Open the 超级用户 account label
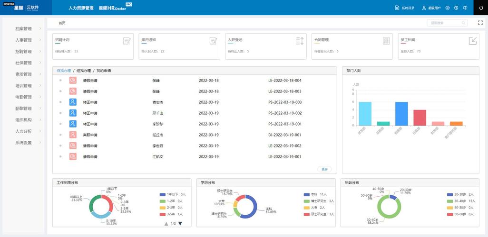The width and height of the screenshot is (488, 237). click(x=434, y=8)
